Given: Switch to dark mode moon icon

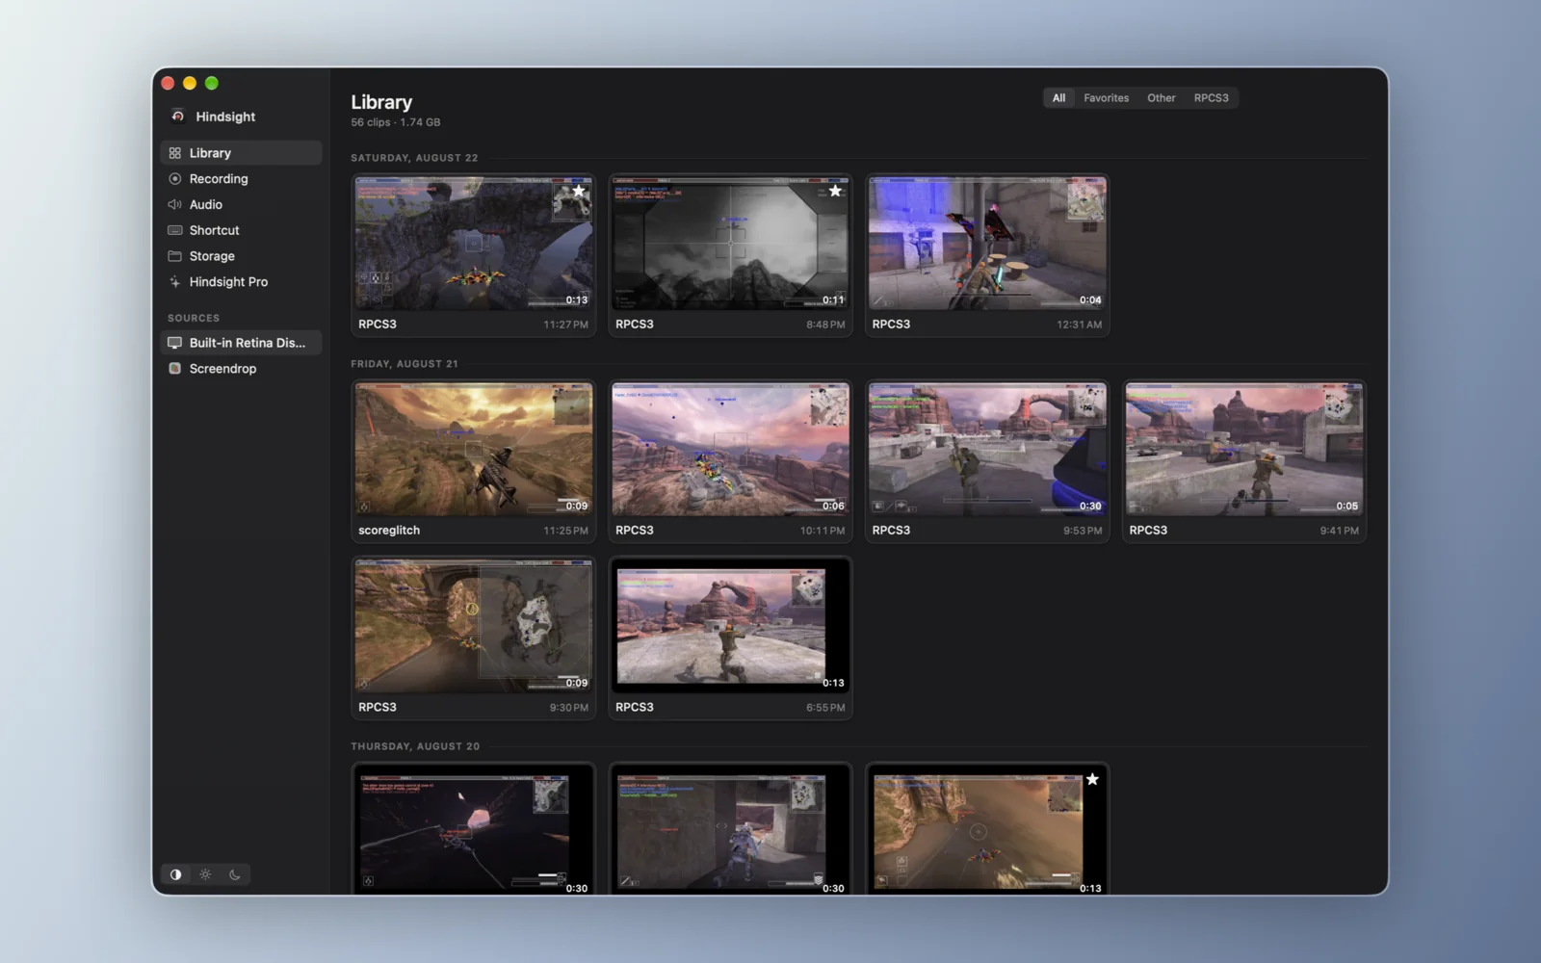Looking at the screenshot, I should [234, 874].
